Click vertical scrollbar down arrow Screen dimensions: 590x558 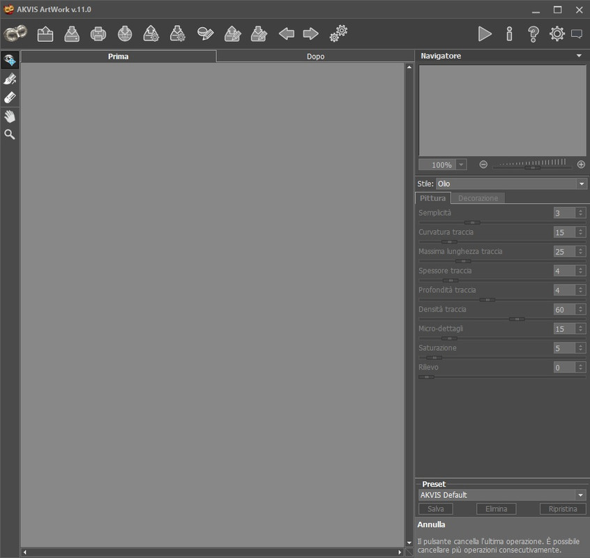409,543
